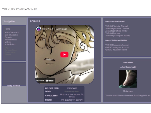Click Credits navigation link

8,54
